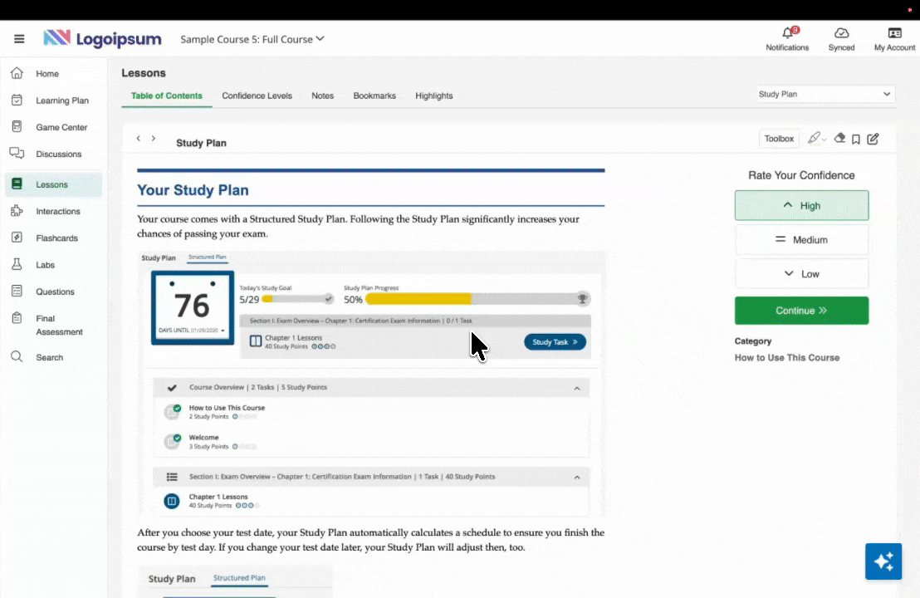Viewport: 920px width, 598px height.
Task: Open the AI assistant sparkle button
Action: (883, 561)
